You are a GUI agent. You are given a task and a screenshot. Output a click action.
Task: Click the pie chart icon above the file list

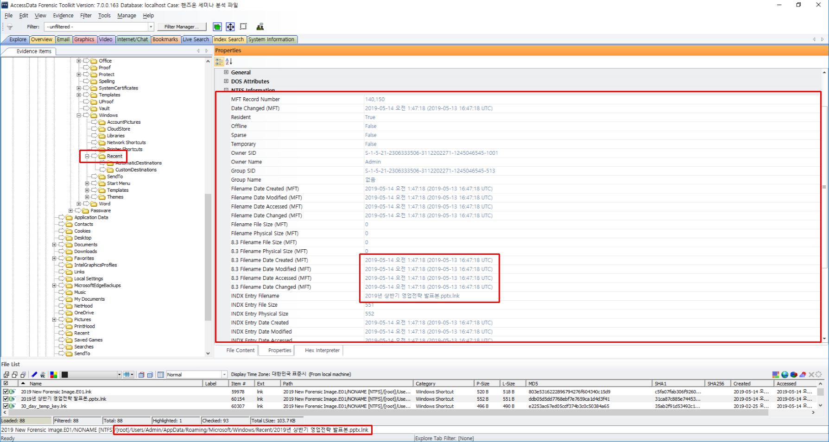point(794,374)
